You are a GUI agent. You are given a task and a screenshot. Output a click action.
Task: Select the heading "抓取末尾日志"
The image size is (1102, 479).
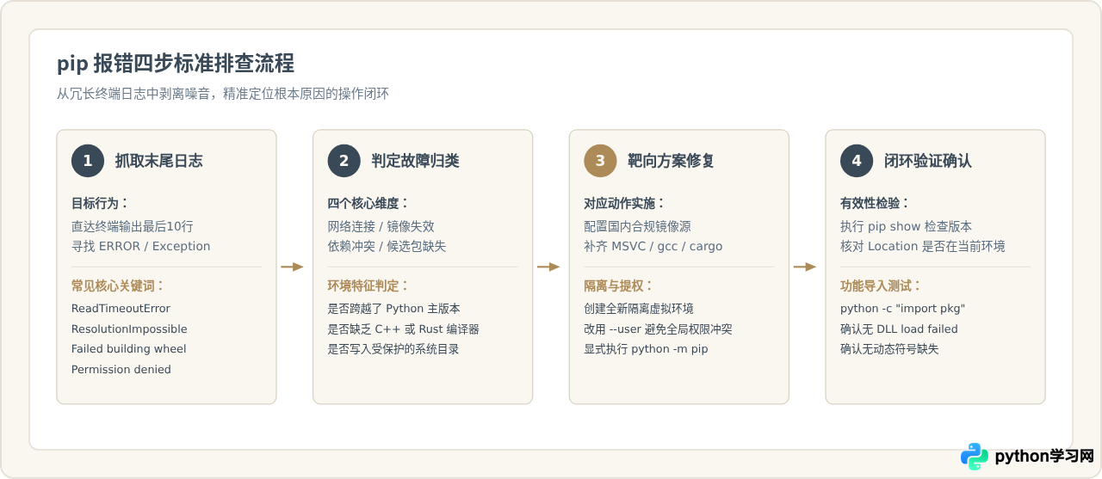click(x=159, y=161)
